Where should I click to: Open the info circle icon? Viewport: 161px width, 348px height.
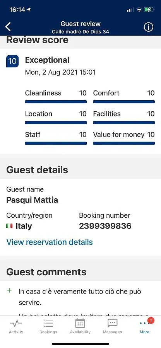point(149,27)
